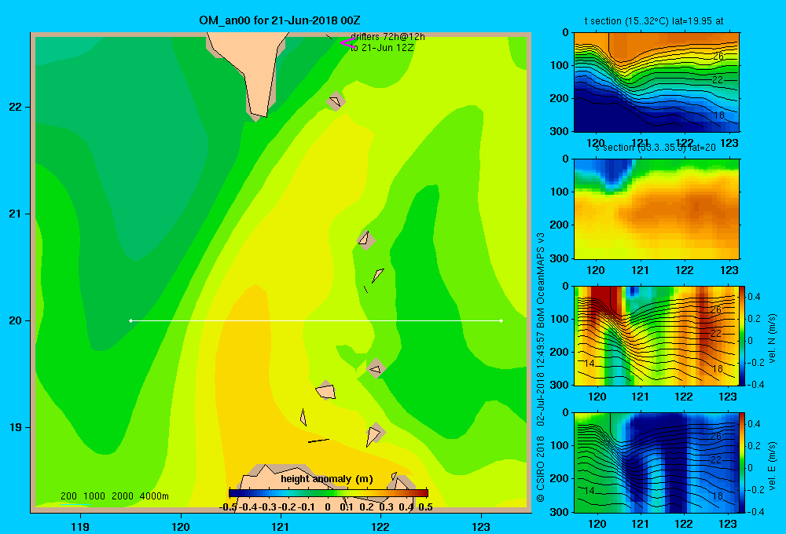This screenshot has height=534, width=786.
Task: Click the 'vel. N (m/s)' axis label
Action: (x=772, y=338)
